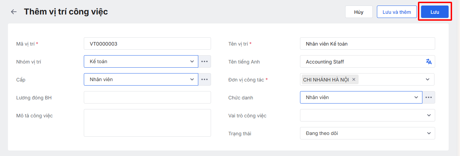This screenshot has width=460, height=156.
Task: Click the Hủy button
Action: click(x=359, y=12)
